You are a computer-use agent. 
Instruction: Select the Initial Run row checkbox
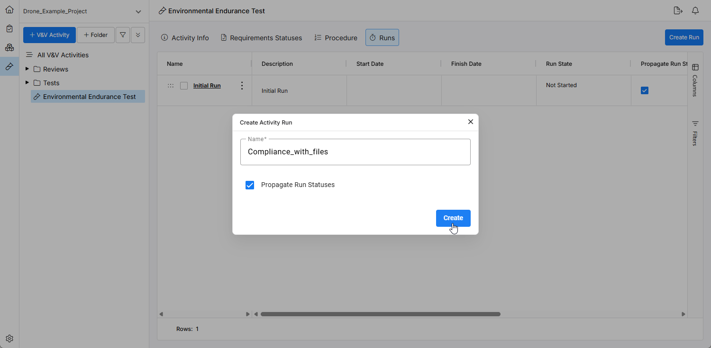click(184, 86)
